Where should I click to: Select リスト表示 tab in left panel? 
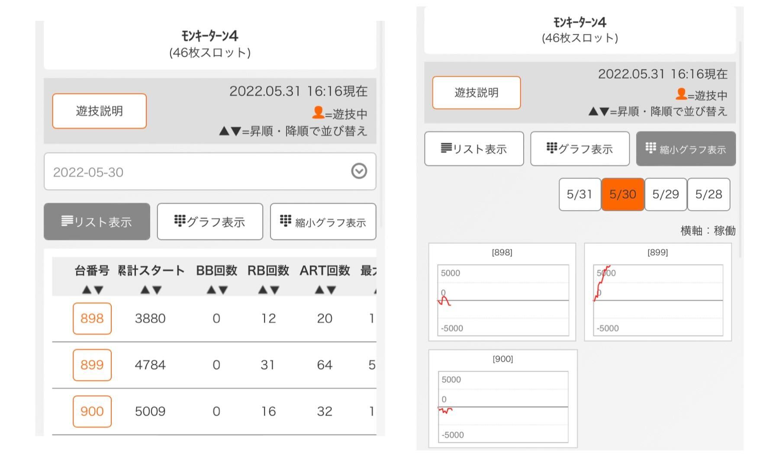click(x=97, y=222)
